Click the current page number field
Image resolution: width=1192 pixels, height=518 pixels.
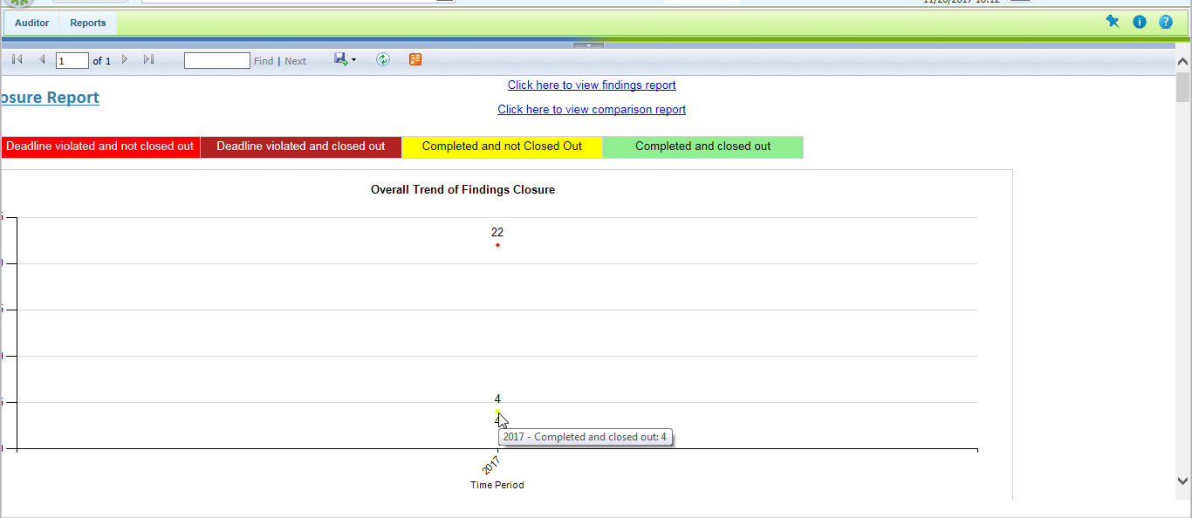coord(72,61)
